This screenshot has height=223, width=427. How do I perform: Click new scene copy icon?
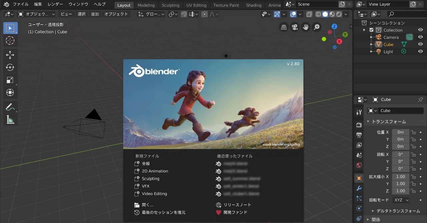click(342, 4)
